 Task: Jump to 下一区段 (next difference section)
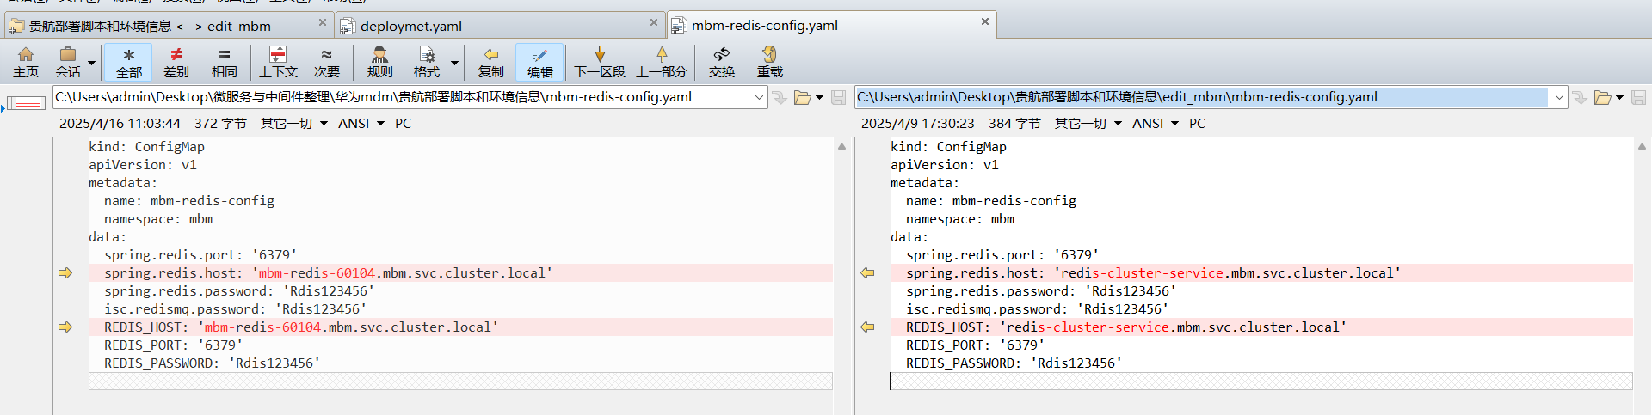600,62
